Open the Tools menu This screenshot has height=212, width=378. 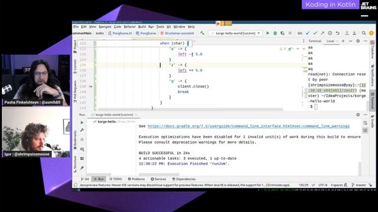click(160, 26)
